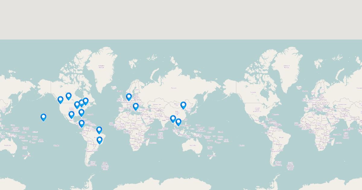
Task: Click the Kalaallit Nunaat label on left Greenland
Action: pyautogui.click(x=101, y=66)
